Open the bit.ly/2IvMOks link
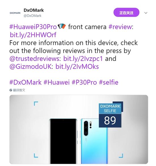 77,67
